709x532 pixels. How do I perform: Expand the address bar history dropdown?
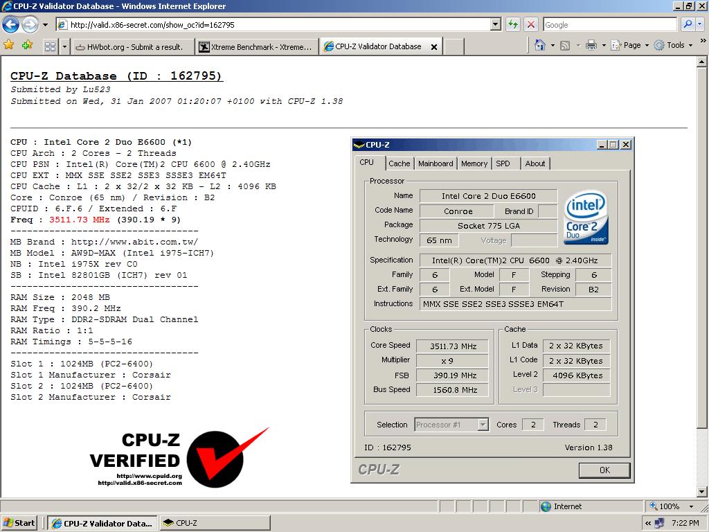(496, 24)
